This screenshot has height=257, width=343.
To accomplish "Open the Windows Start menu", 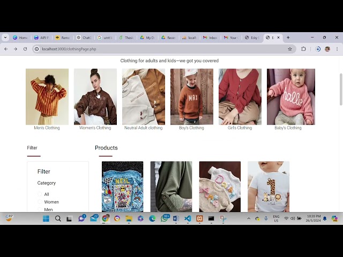I will [x=46, y=218].
